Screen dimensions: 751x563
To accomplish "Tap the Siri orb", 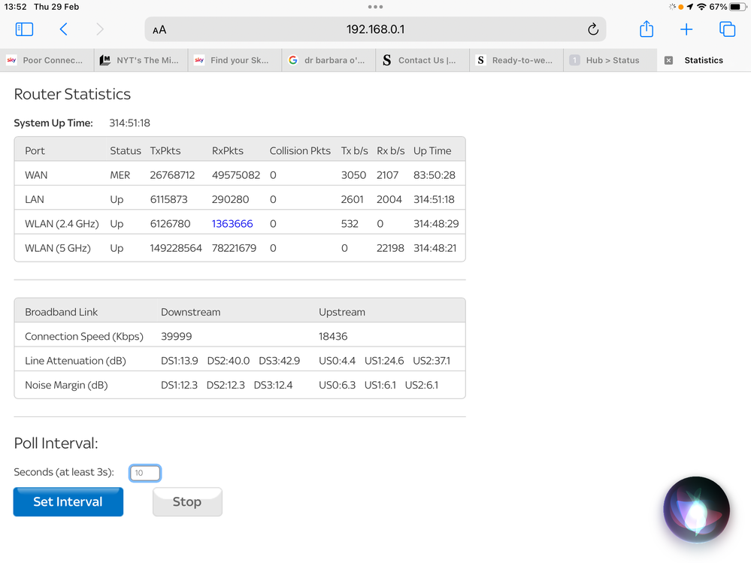I will (696, 510).
